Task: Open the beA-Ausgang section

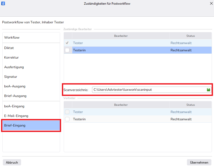Action: point(15,86)
